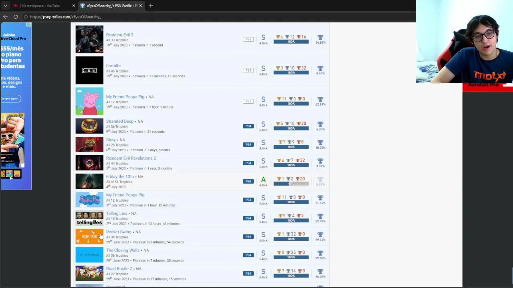Image resolution: width=513 pixels, height=288 pixels.
Task: Click the 100% progress bar for Fortnite
Action: point(291,73)
